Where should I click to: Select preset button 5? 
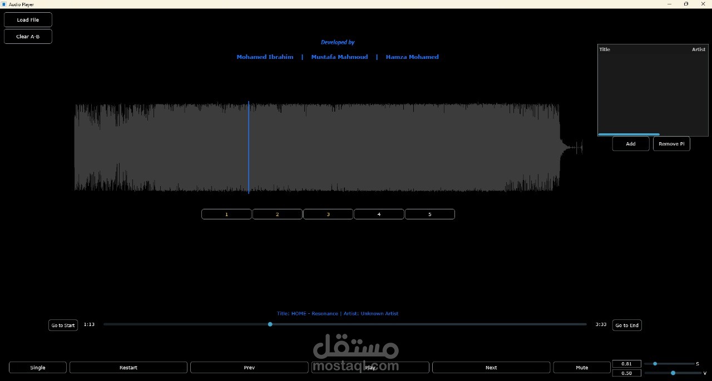coord(429,214)
